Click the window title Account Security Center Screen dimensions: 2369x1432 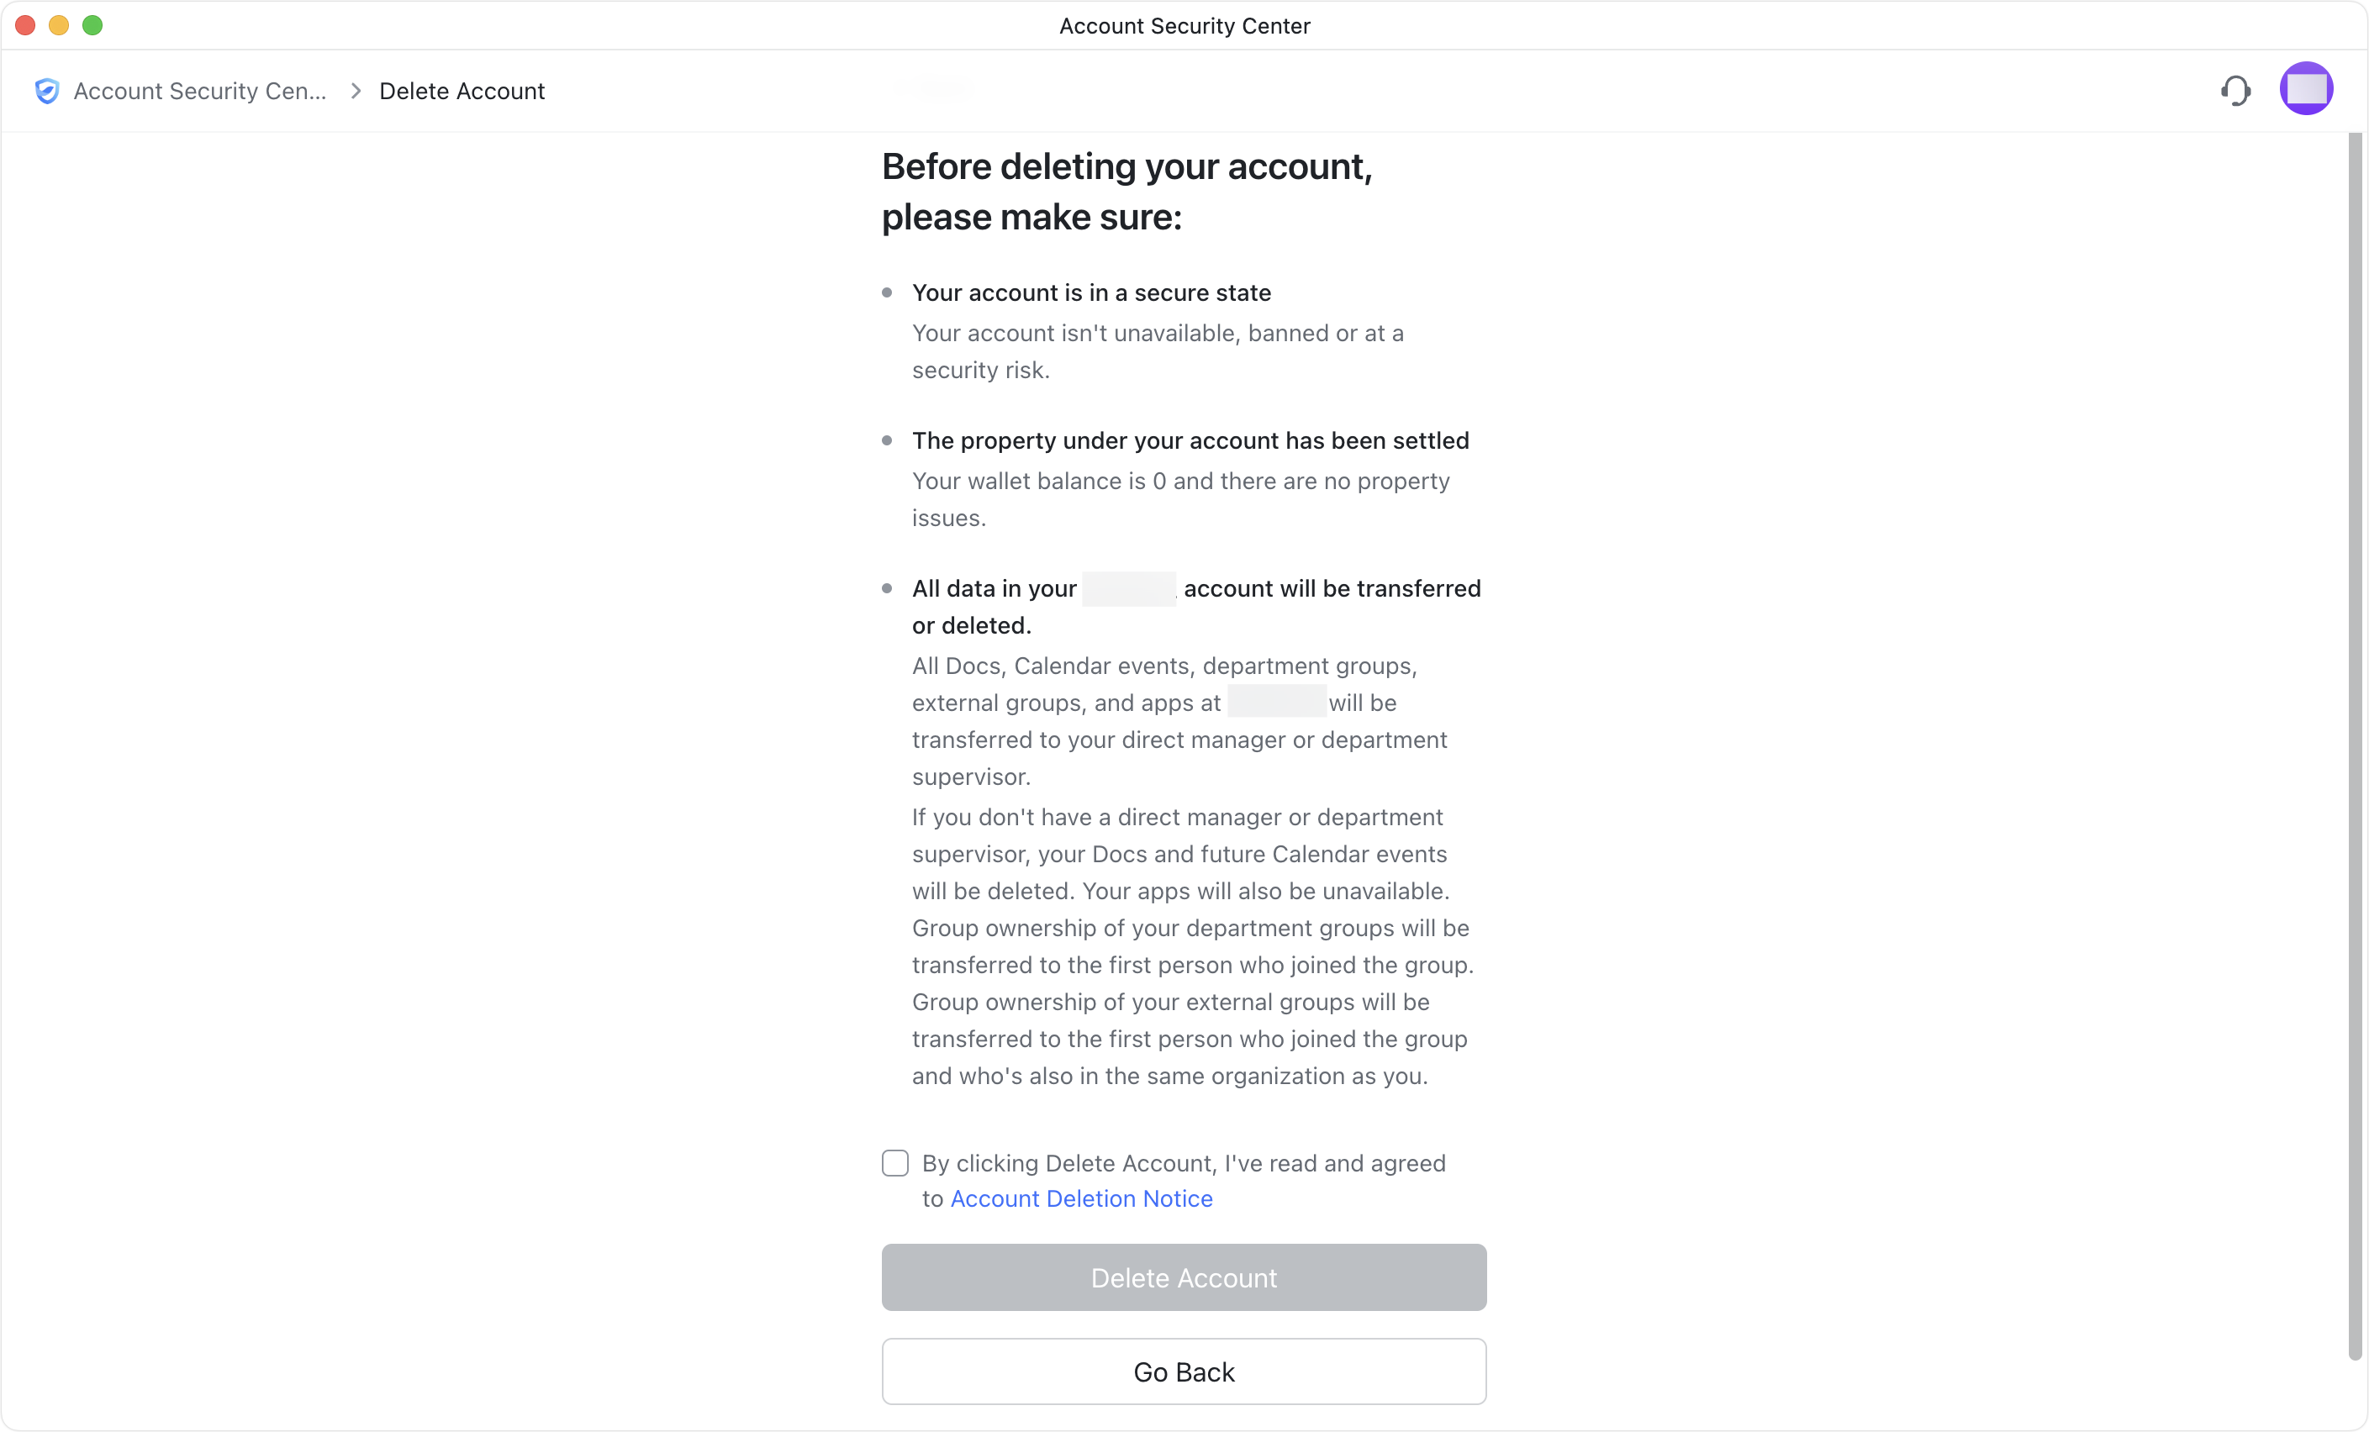[x=1184, y=26]
